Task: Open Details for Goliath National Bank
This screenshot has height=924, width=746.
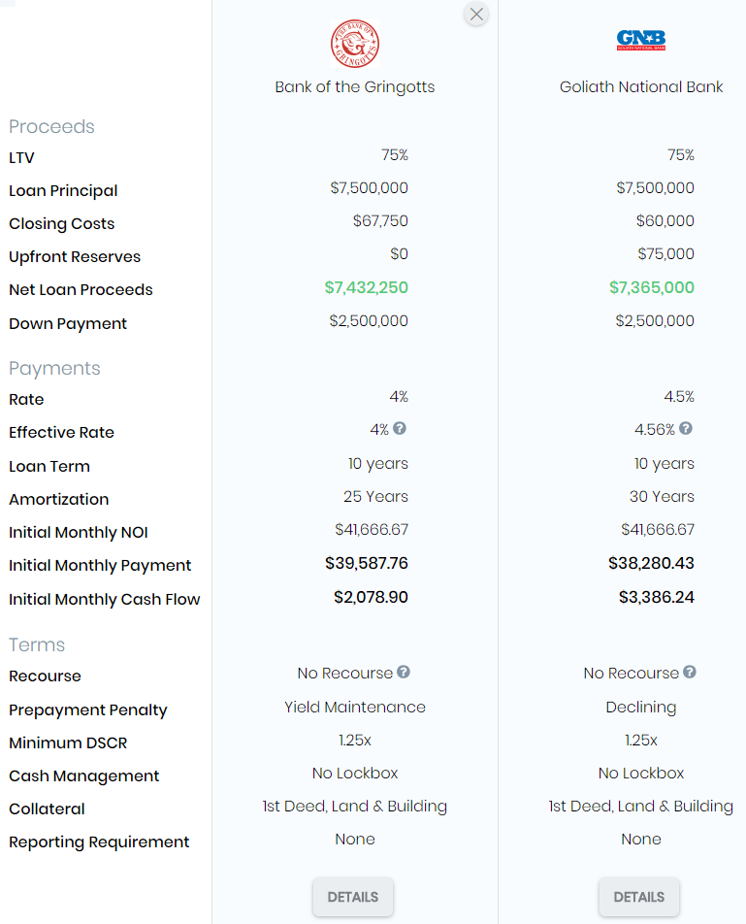Action: click(x=639, y=897)
